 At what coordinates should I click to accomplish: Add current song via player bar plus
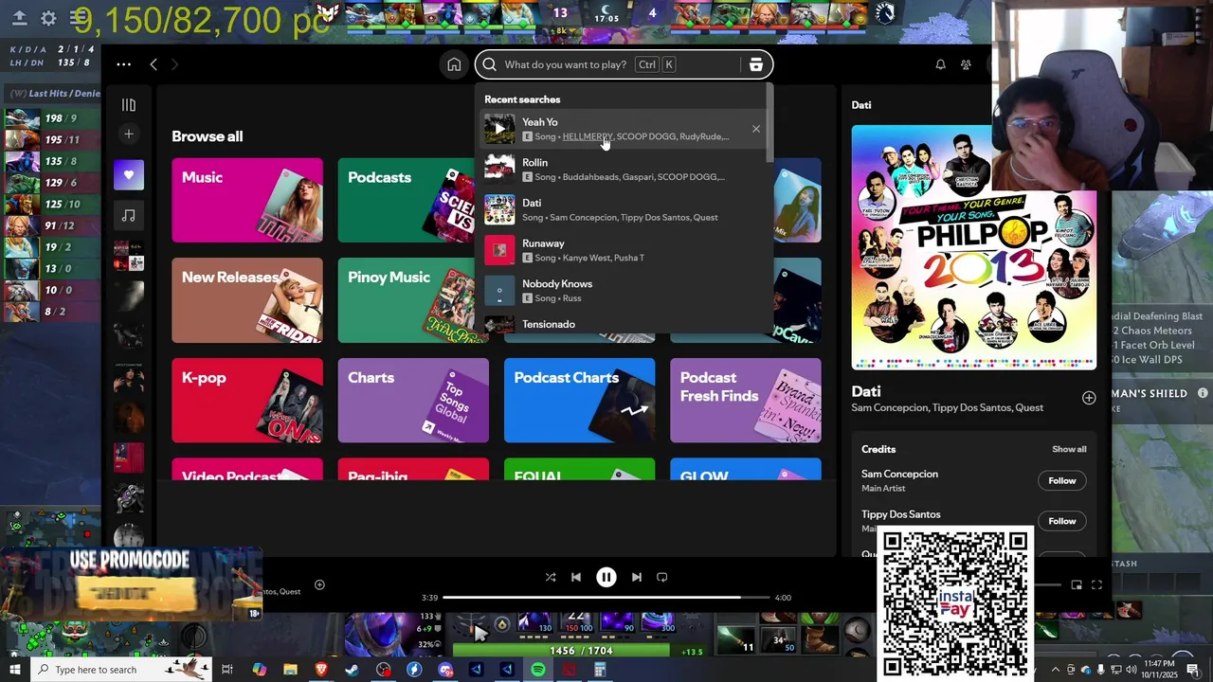point(319,584)
